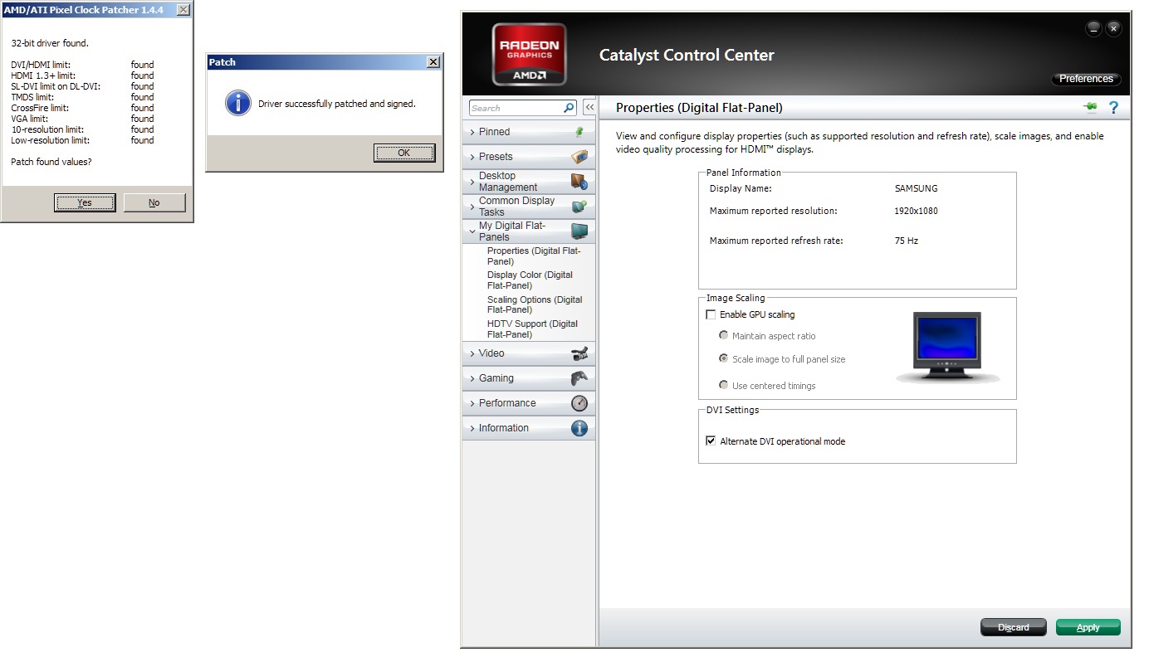Click the Video camera icon

pyautogui.click(x=579, y=353)
